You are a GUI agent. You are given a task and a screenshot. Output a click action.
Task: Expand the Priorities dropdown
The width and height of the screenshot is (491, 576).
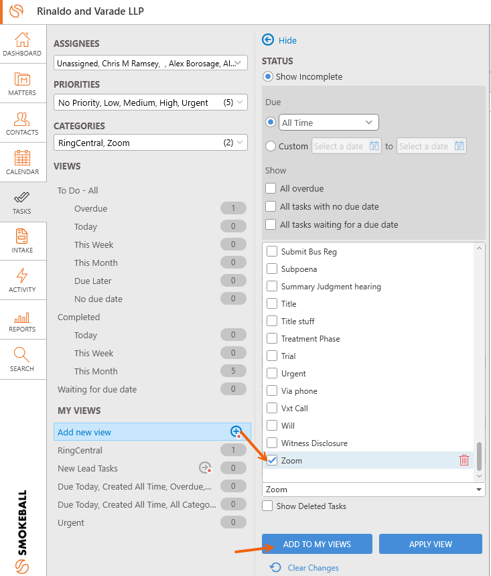pos(151,102)
